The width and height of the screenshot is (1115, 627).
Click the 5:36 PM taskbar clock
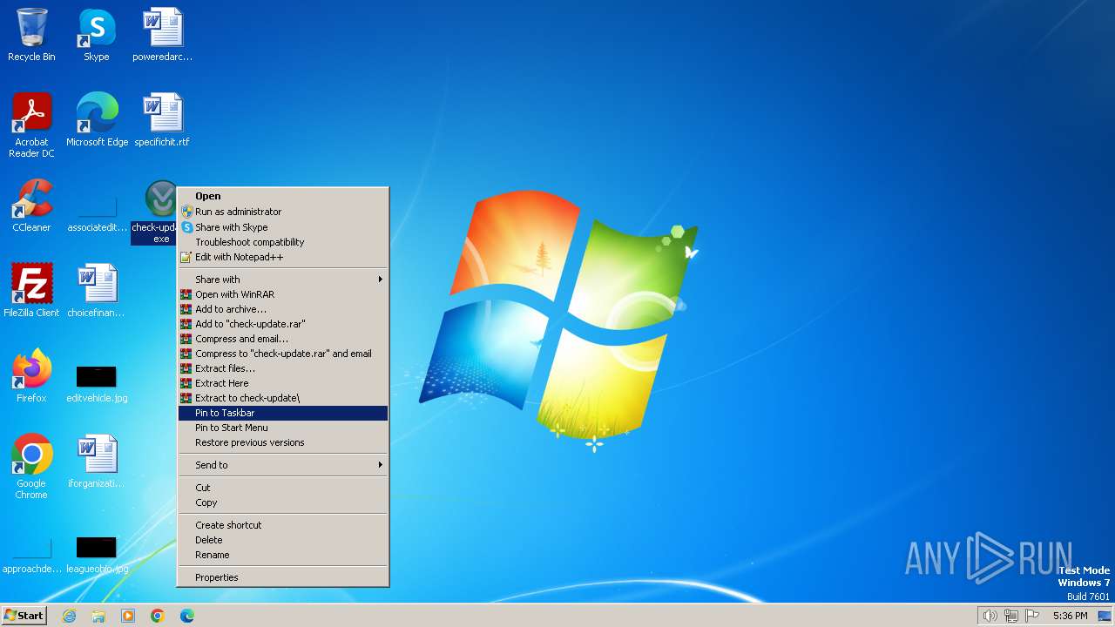(x=1071, y=616)
